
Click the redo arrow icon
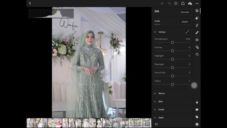162,4
